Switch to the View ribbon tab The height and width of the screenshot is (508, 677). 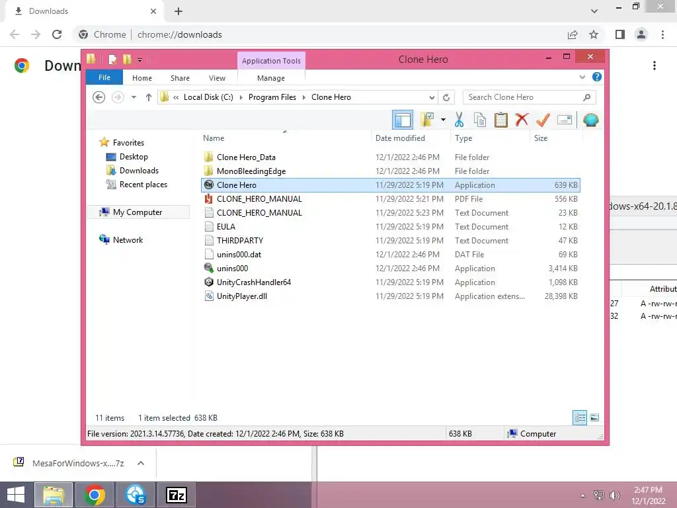click(x=217, y=78)
